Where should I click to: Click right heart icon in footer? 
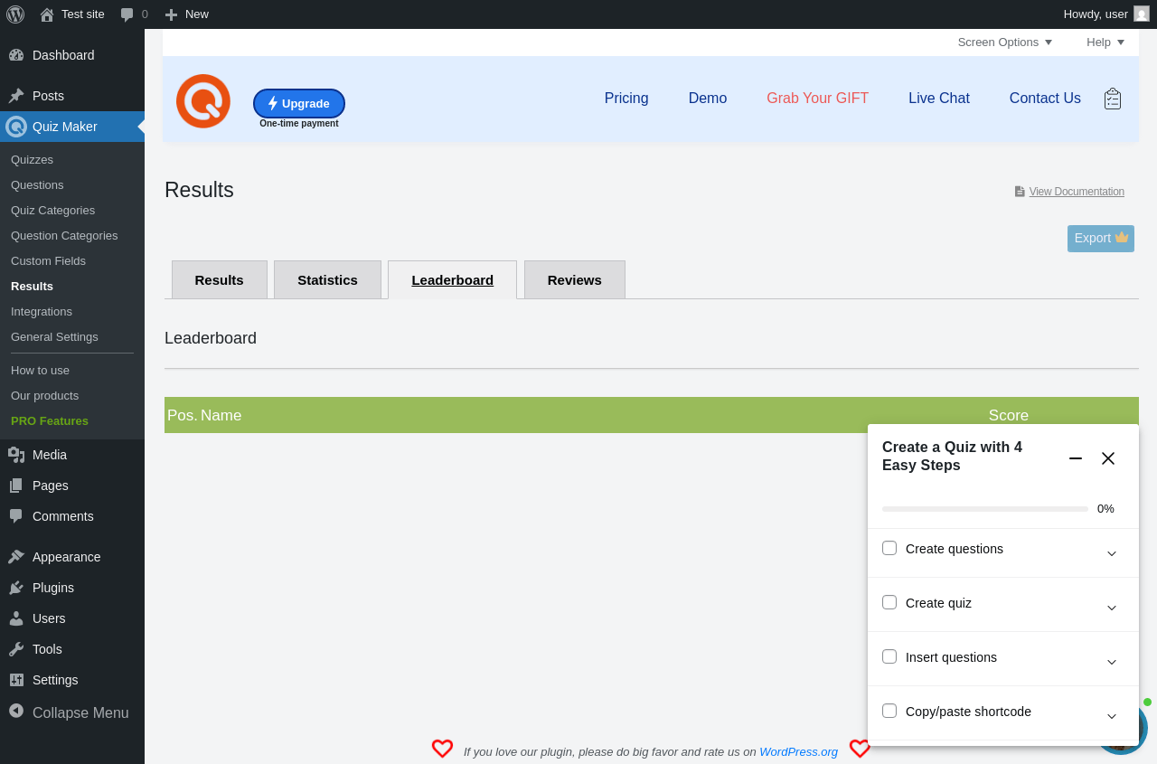[x=860, y=749]
